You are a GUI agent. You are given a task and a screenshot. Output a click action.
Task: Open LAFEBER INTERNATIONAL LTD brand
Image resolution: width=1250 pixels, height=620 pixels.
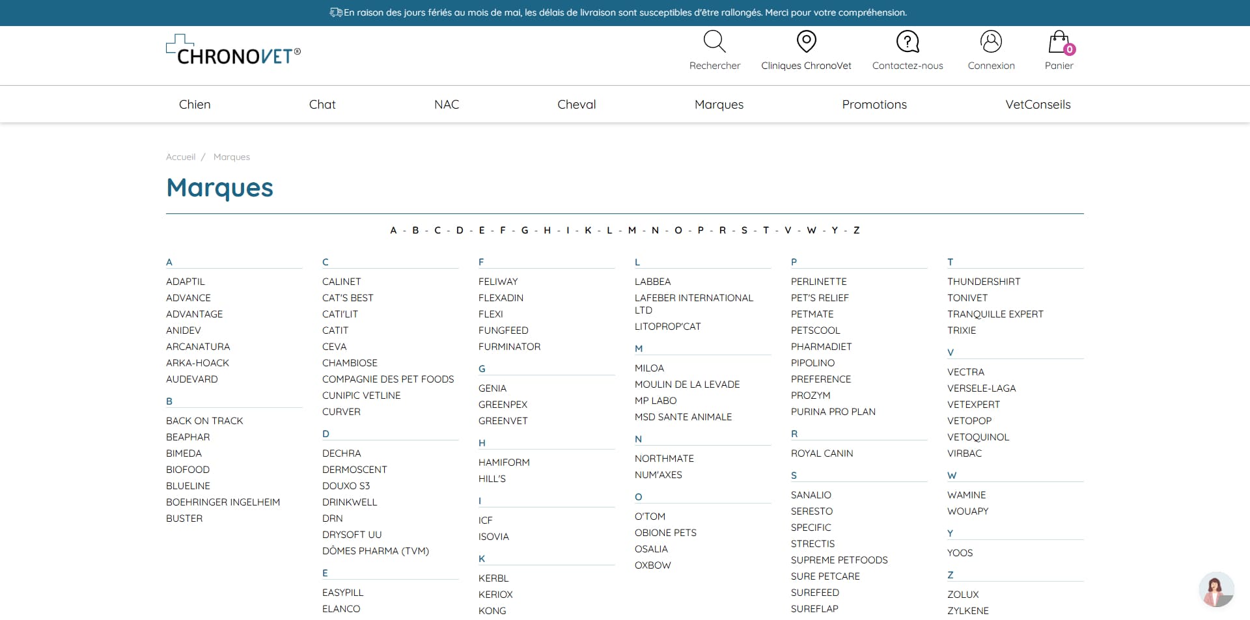click(x=693, y=304)
